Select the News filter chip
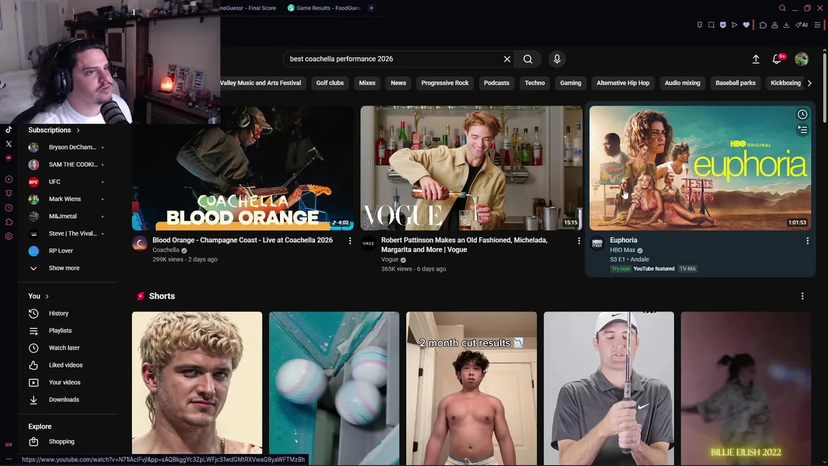 [398, 83]
